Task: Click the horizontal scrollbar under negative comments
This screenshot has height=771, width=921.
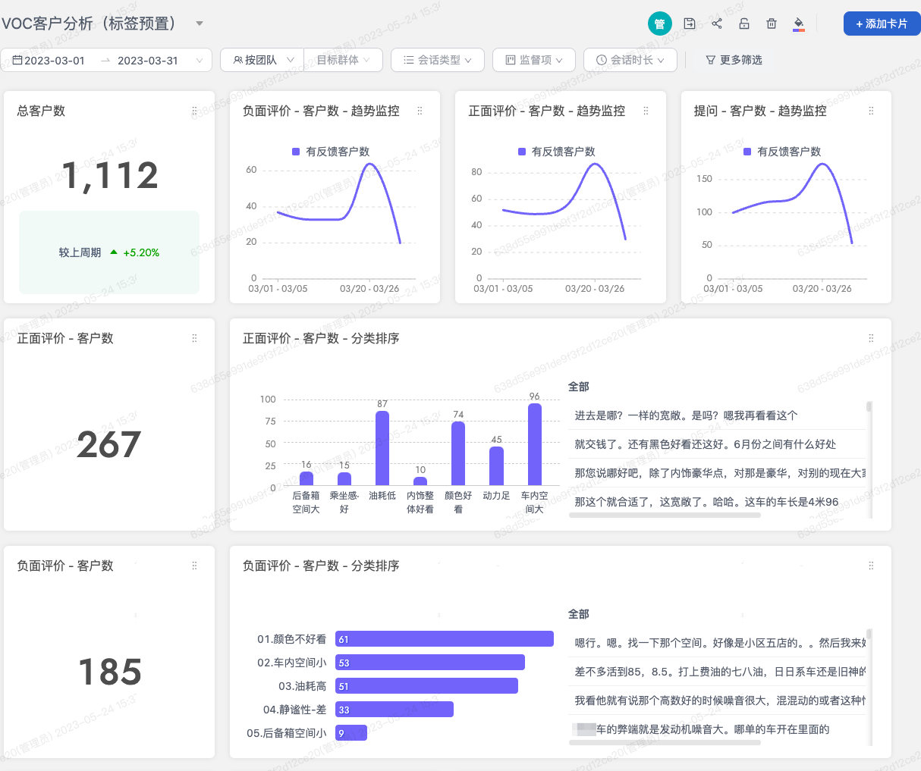Action: pyautogui.click(x=665, y=743)
